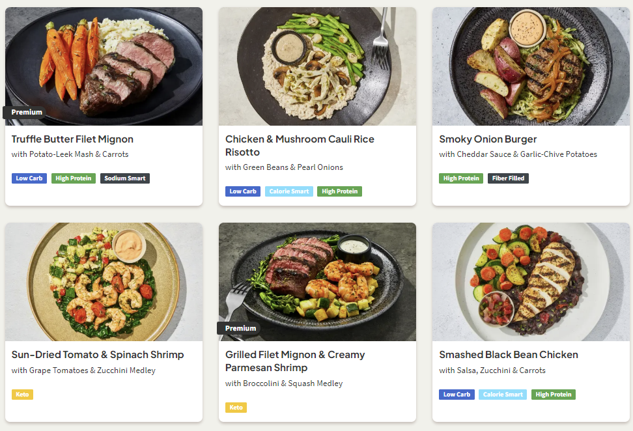Click Premium badge on the Grilled Filet Mignon photo

(x=240, y=328)
